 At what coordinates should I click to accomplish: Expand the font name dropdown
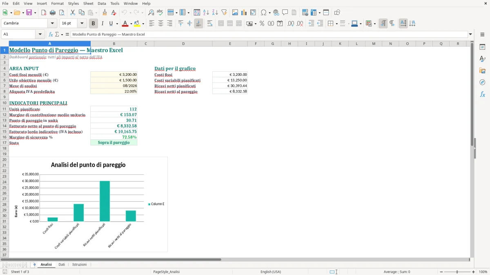click(52, 24)
